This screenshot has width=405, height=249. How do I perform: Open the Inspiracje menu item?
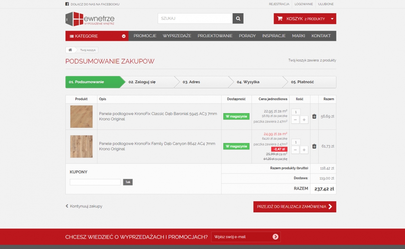274,36
